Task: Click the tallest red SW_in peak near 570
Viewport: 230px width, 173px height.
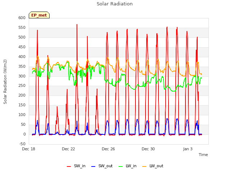Action: (77, 25)
